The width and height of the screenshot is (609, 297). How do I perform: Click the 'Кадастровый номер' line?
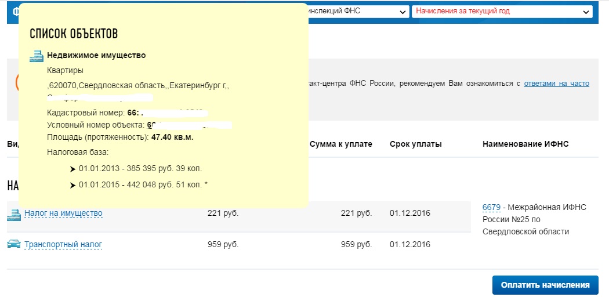(x=128, y=113)
